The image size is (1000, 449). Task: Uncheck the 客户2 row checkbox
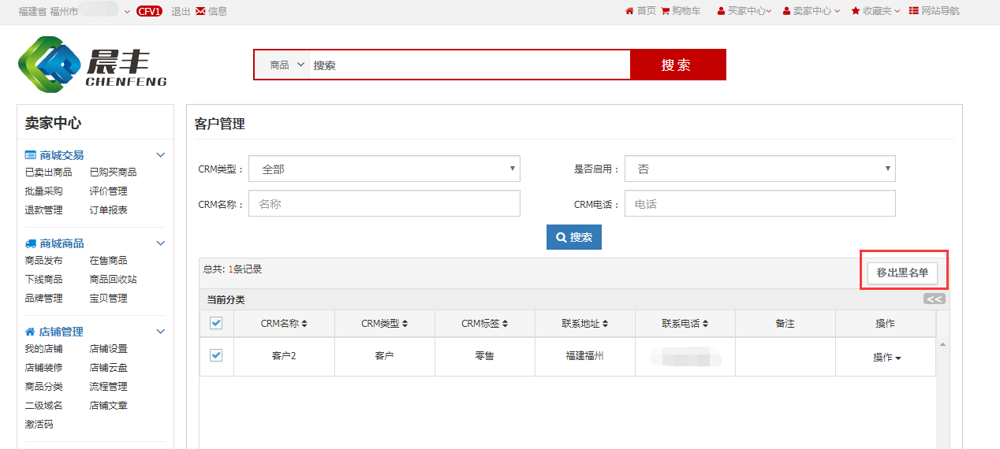tap(216, 355)
